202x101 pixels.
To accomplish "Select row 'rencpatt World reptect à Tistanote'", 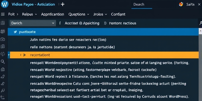I will 103,77.
